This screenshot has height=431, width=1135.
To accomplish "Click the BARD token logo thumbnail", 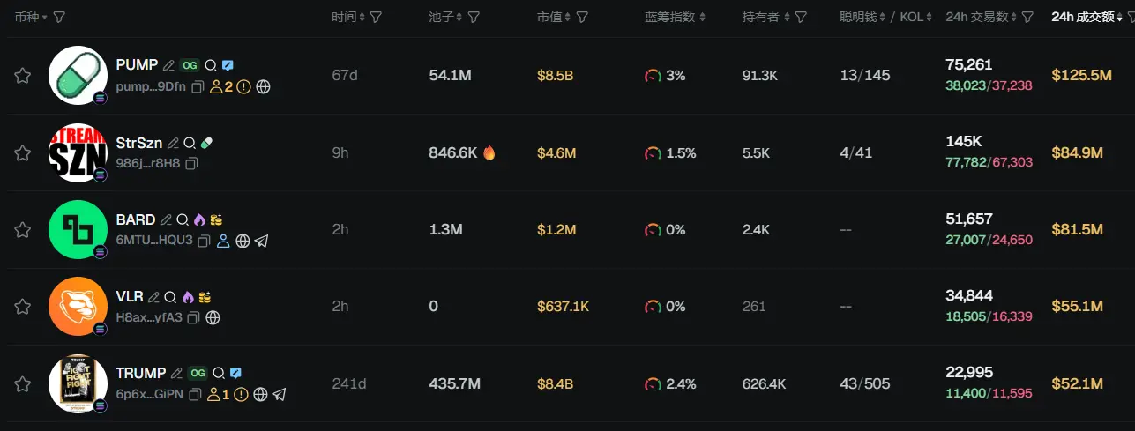I will pyautogui.click(x=78, y=230).
